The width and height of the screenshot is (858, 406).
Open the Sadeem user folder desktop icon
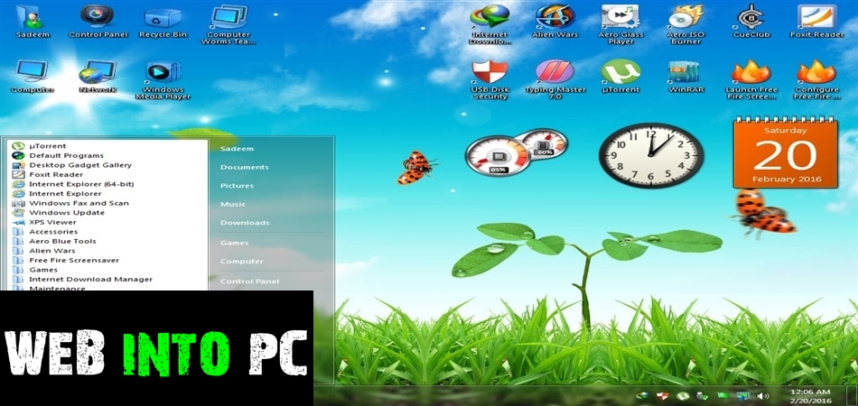(x=33, y=21)
